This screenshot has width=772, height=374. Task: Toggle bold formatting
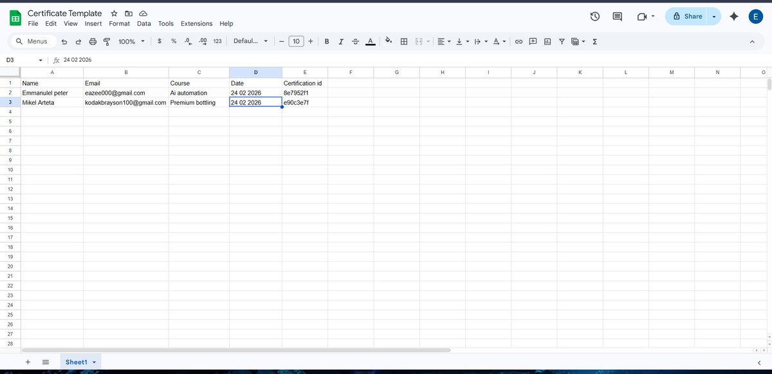click(327, 41)
